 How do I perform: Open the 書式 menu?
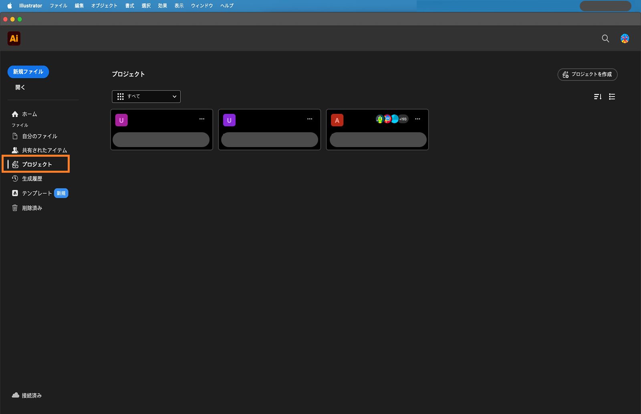(x=129, y=6)
